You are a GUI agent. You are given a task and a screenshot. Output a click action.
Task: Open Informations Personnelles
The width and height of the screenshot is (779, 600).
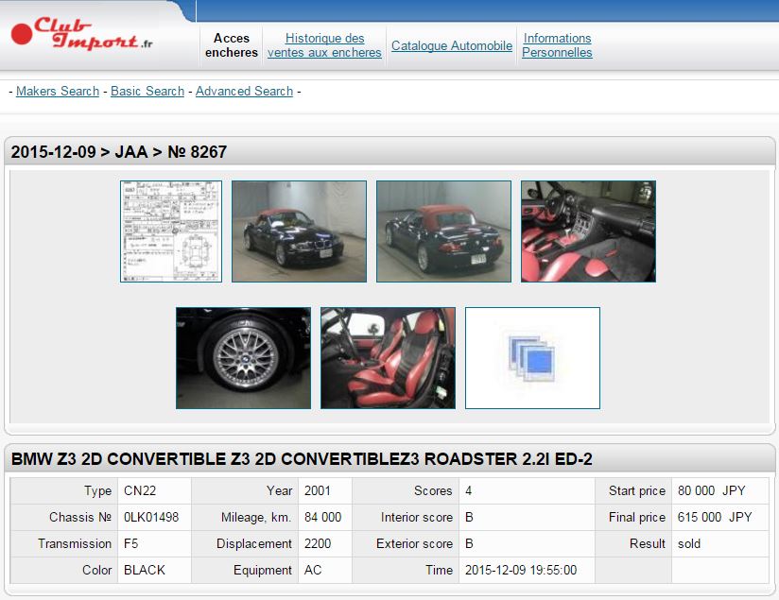click(557, 45)
